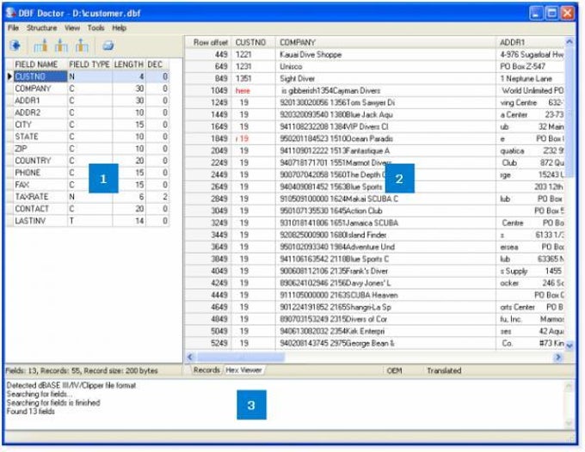This screenshot has width=585, height=452.
Task: Click the blue arrow toolbar icon
Action: point(15,46)
